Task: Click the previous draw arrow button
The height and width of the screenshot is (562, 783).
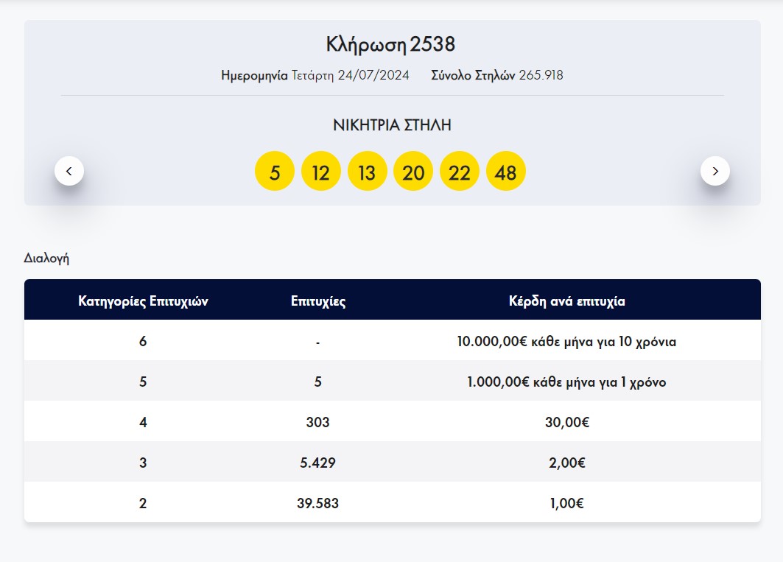Action: tap(69, 171)
